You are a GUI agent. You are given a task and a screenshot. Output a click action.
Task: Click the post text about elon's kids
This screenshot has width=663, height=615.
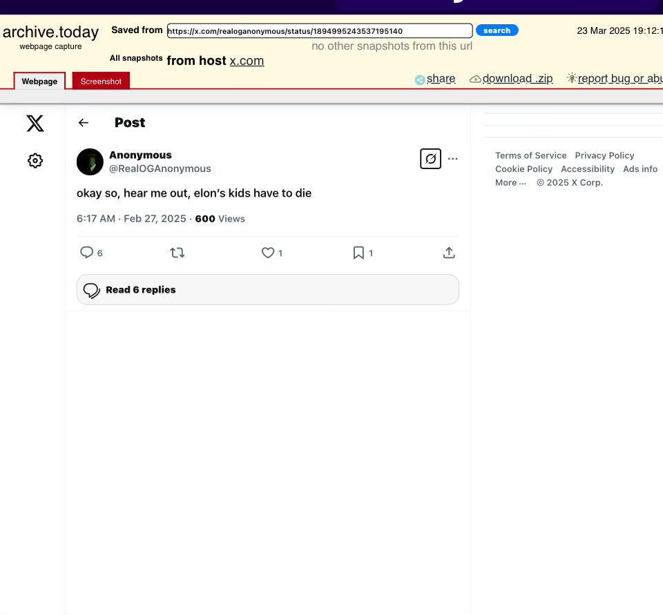(194, 193)
